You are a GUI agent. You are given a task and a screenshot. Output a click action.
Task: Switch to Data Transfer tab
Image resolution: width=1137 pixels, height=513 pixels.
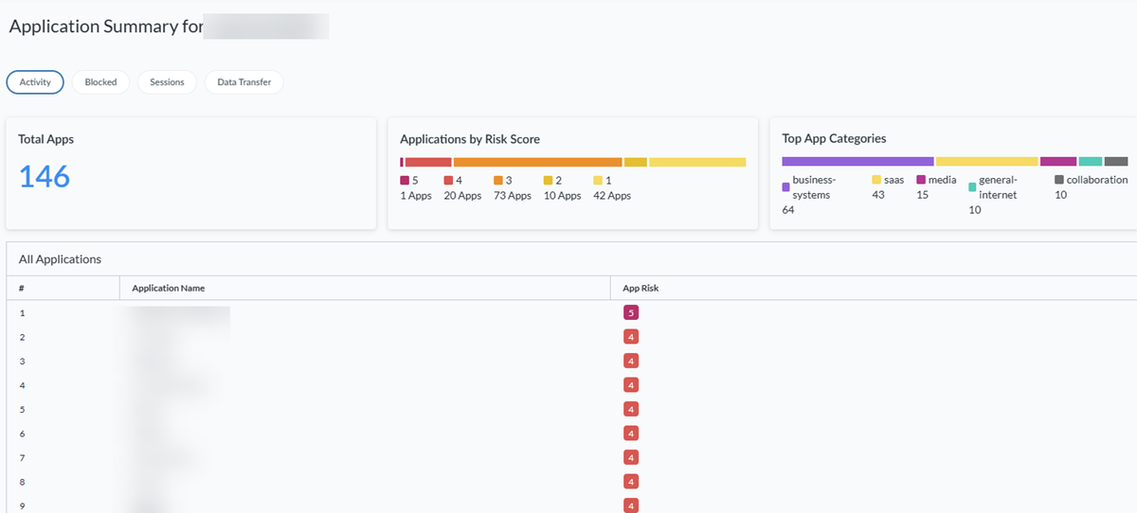pos(244,82)
